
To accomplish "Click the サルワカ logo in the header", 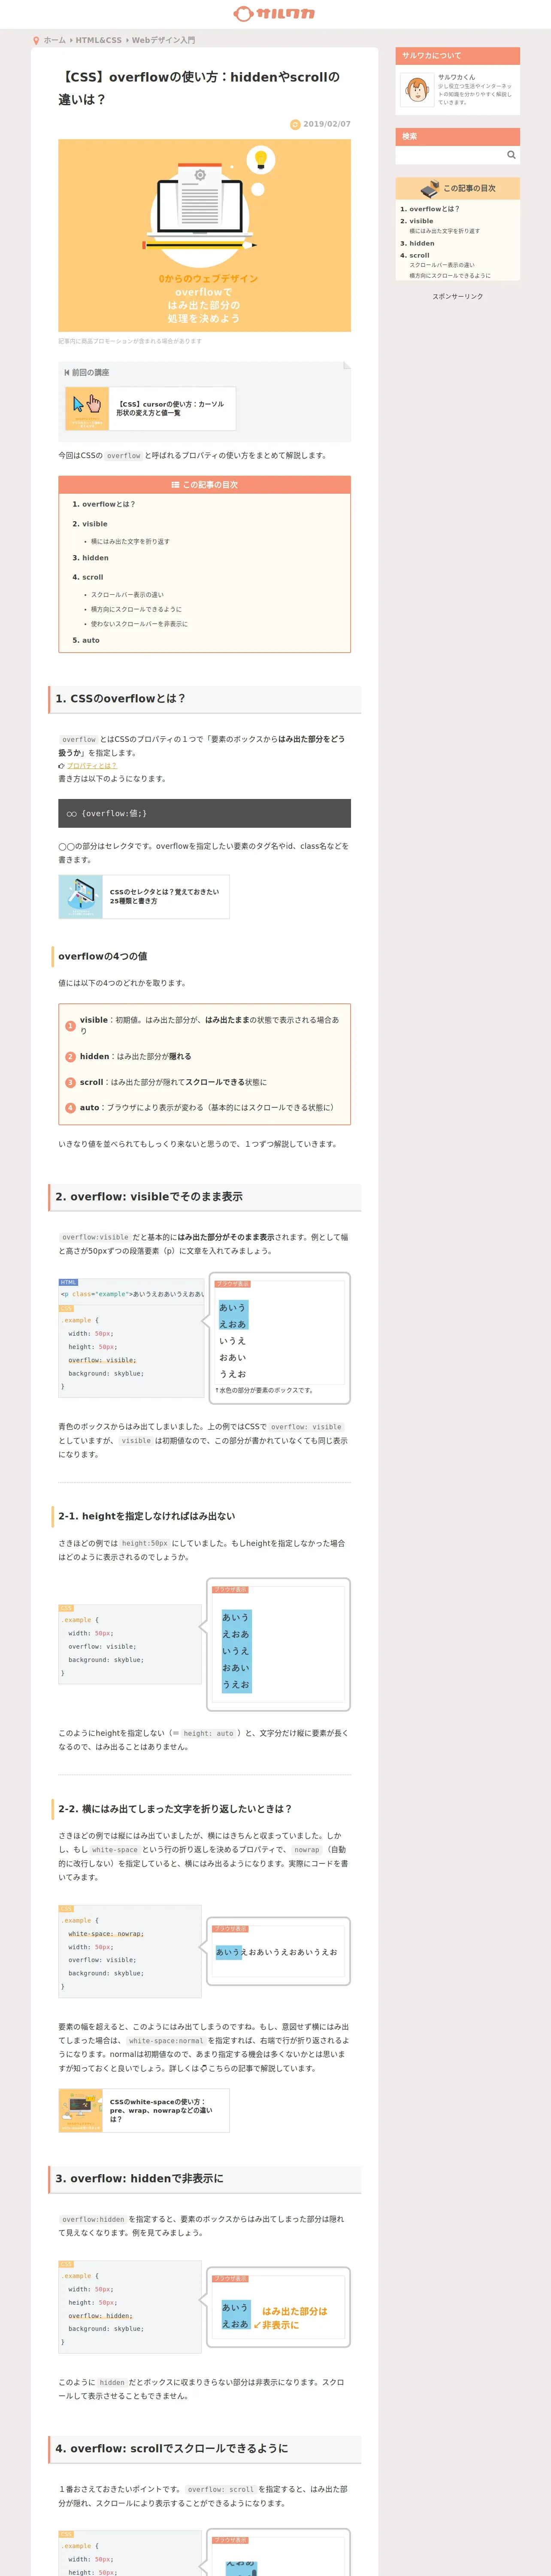I will click(x=274, y=14).
